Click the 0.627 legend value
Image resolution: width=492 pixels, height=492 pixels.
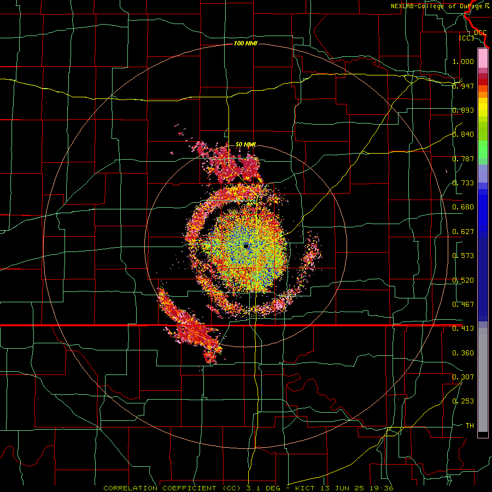coord(463,232)
